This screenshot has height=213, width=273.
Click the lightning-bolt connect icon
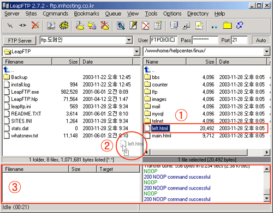(x=10, y=26)
